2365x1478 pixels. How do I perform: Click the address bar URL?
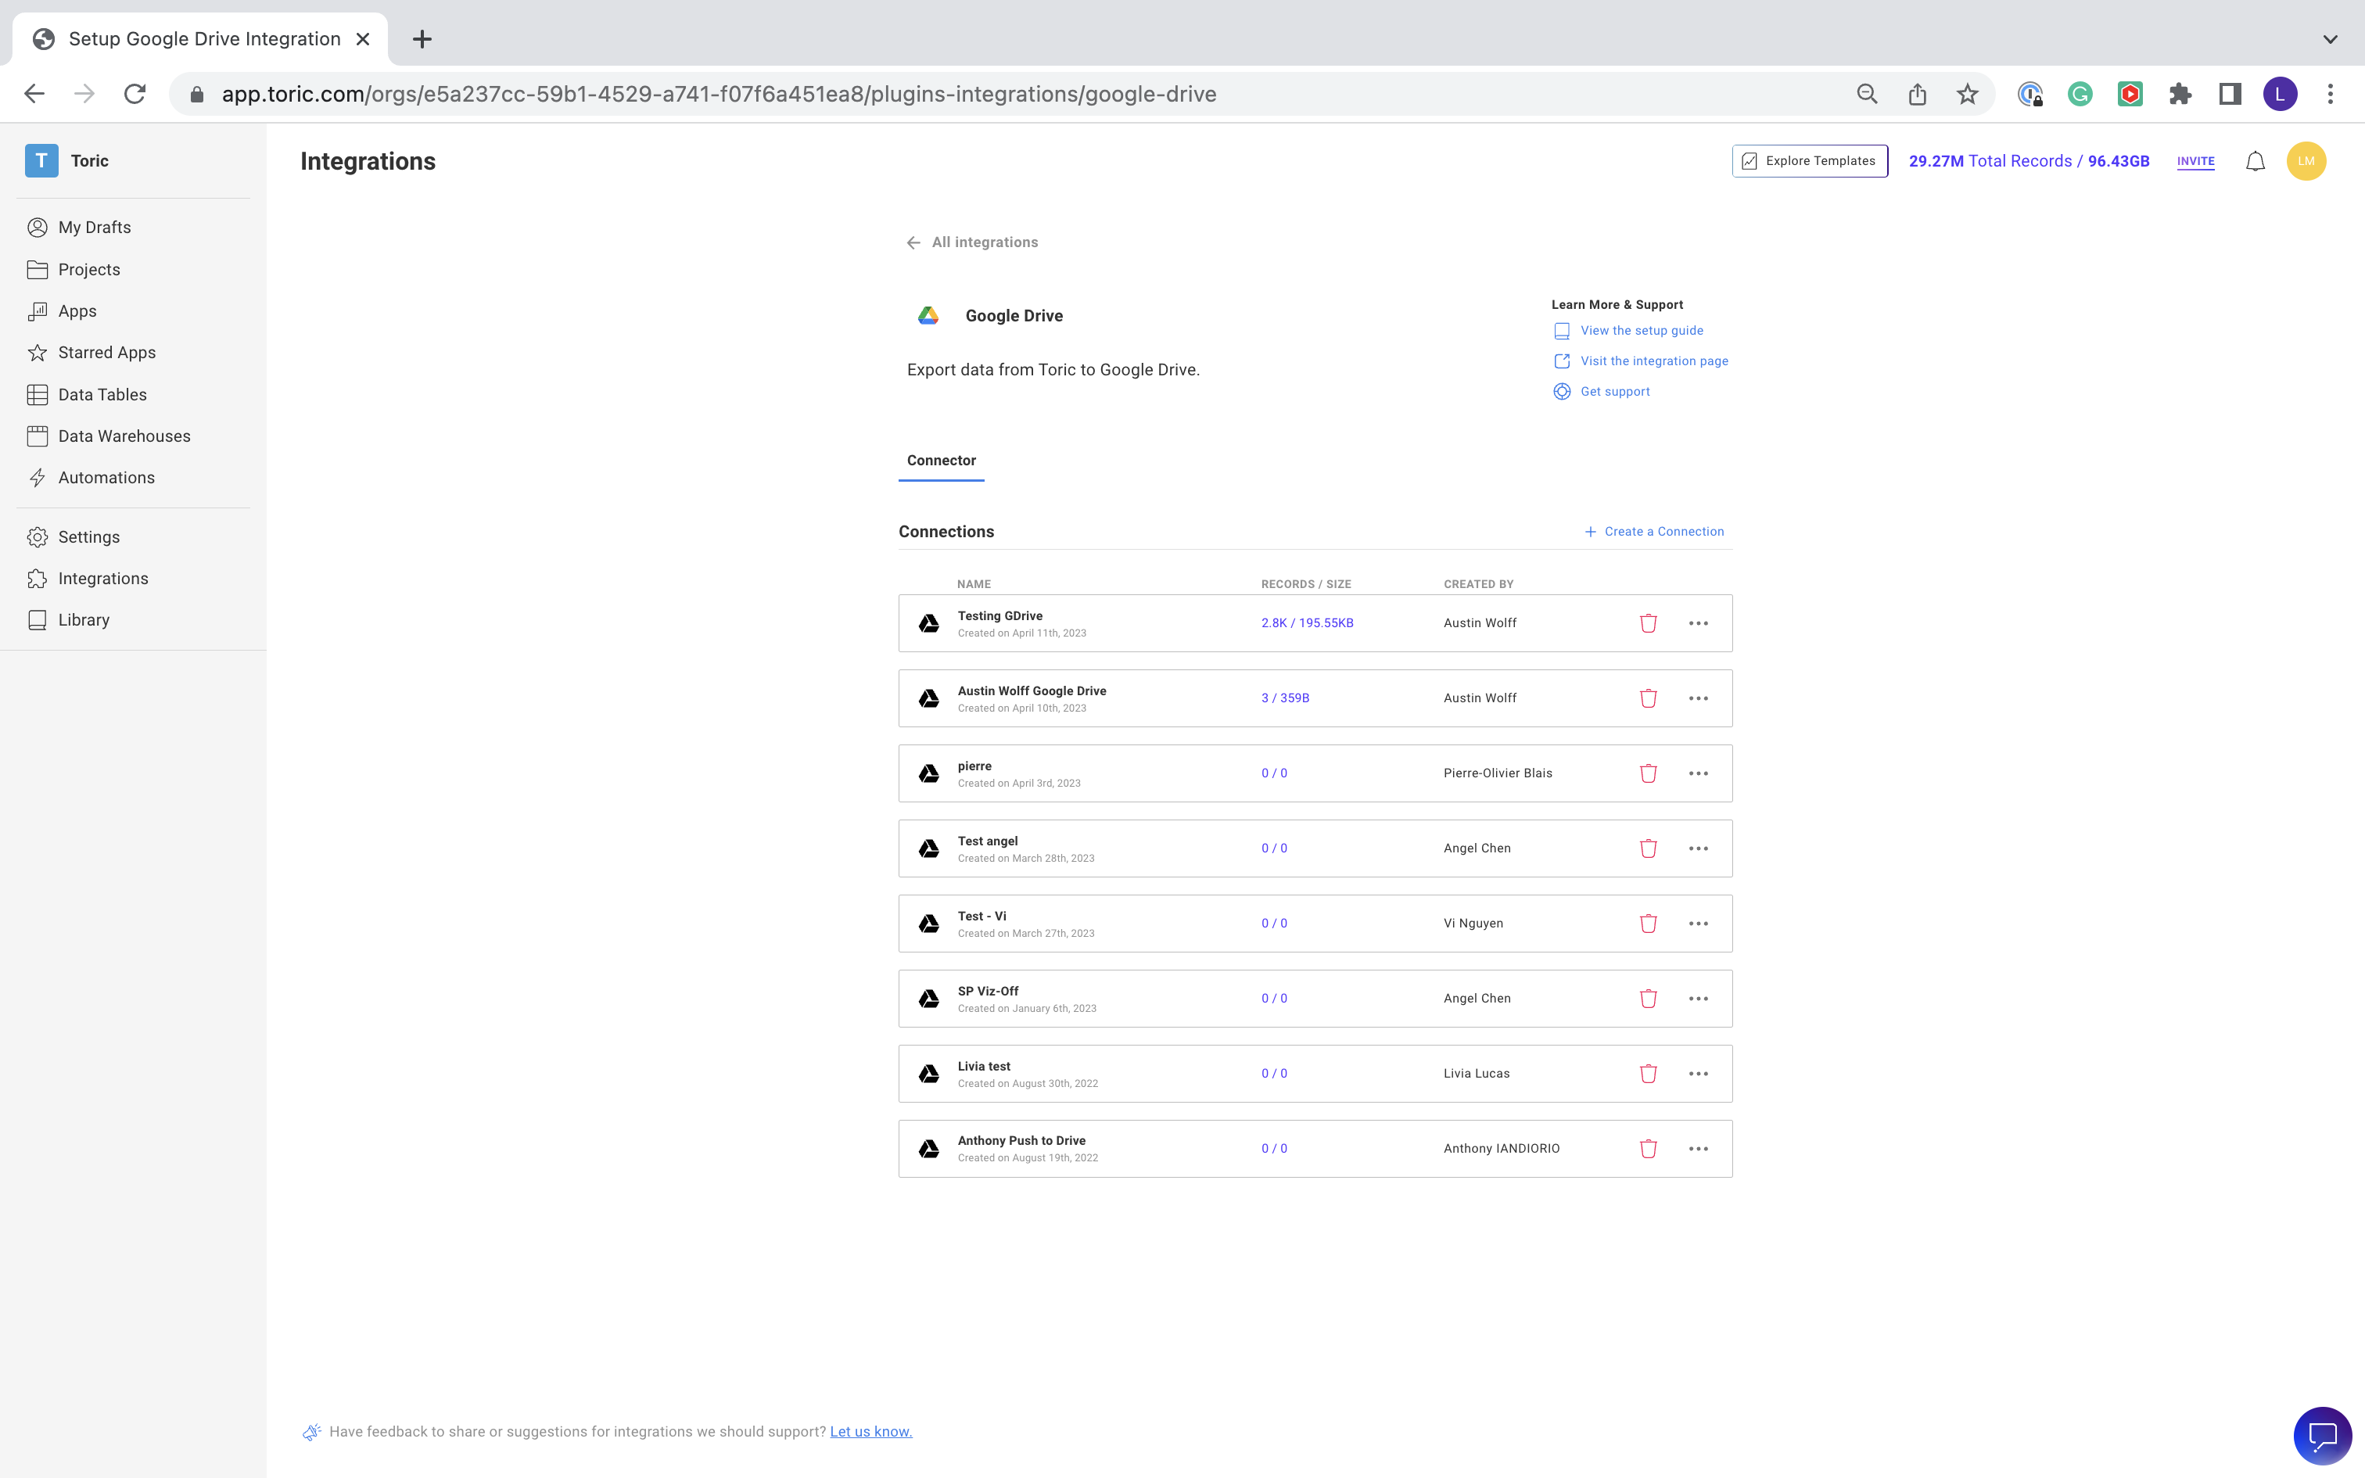coord(720,94)
